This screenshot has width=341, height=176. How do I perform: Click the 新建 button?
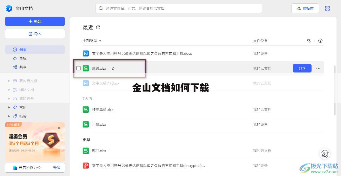(35, 21)
